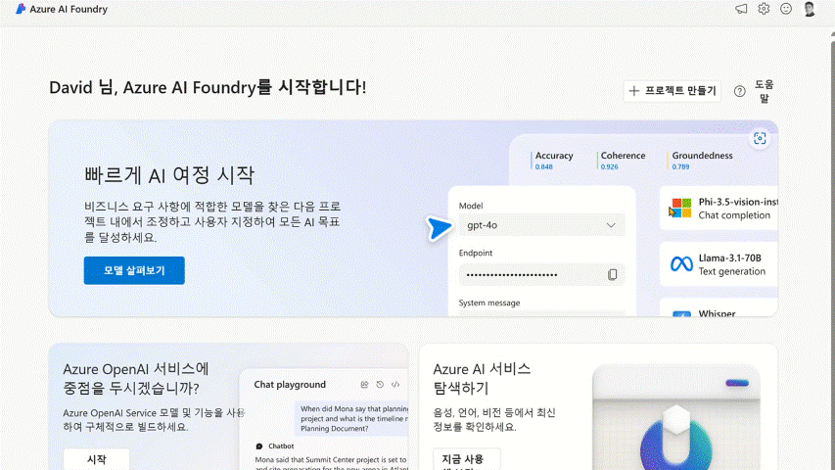
Task: Click the 3D illustration in Azure AI 서비스 card
Action: 676,418
